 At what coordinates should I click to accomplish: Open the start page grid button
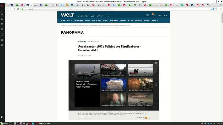click(x=18, y=9)
